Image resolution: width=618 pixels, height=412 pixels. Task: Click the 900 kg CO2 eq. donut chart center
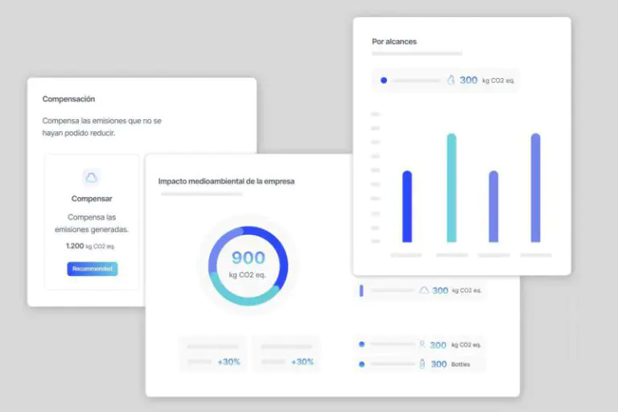pos(247,264)
